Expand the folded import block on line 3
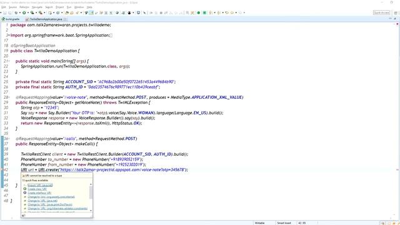The width and height of the screenshot is (400, 225). tap(9, 35)
